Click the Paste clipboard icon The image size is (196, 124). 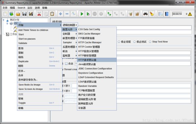coord(52,14)
